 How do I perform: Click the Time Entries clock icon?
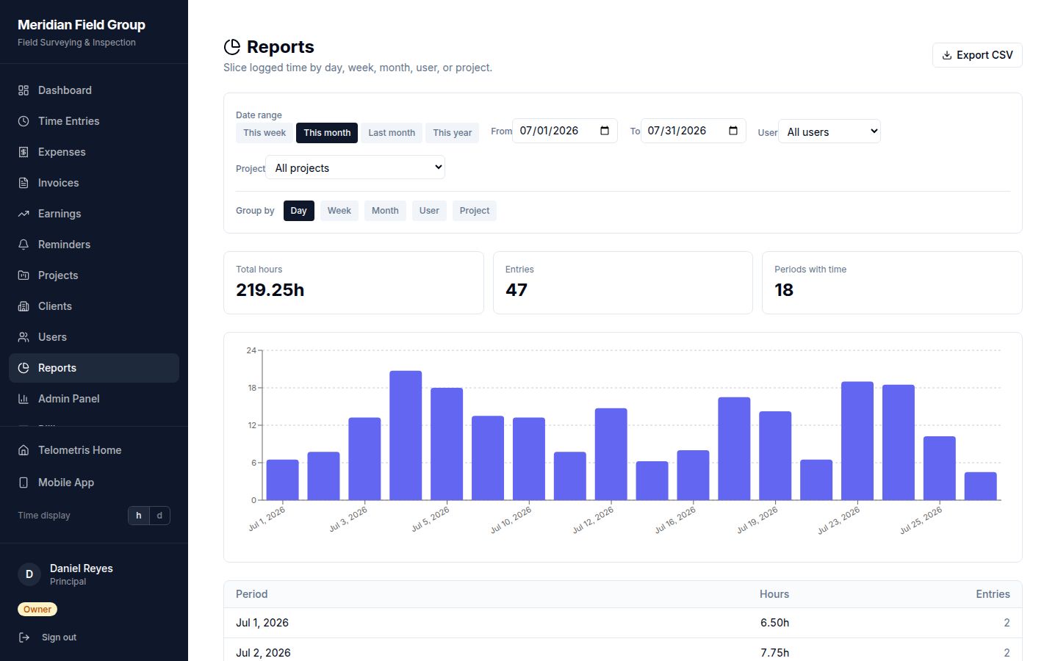click(x=24, y=121)
